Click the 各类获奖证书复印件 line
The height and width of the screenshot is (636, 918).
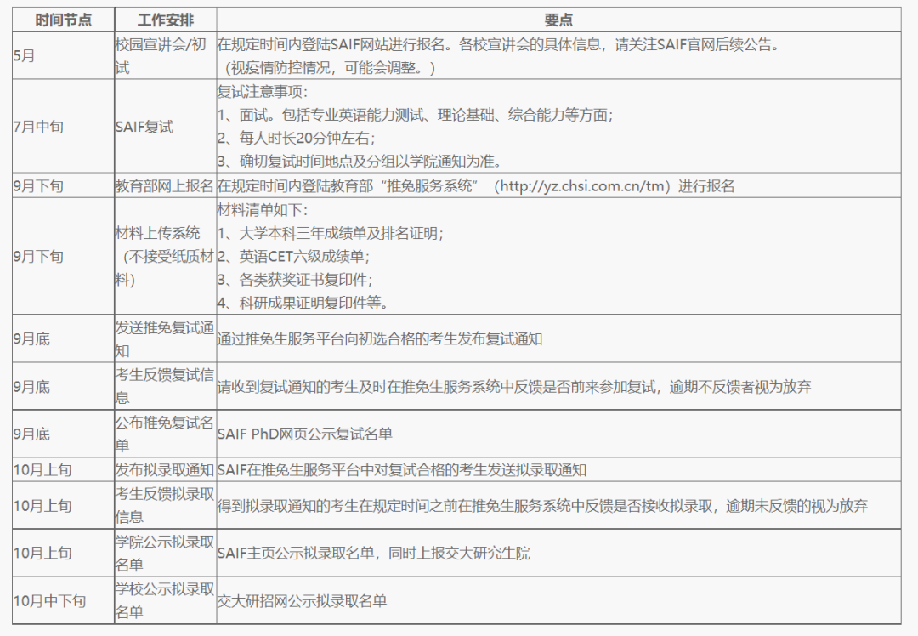(x=295, y=280)
